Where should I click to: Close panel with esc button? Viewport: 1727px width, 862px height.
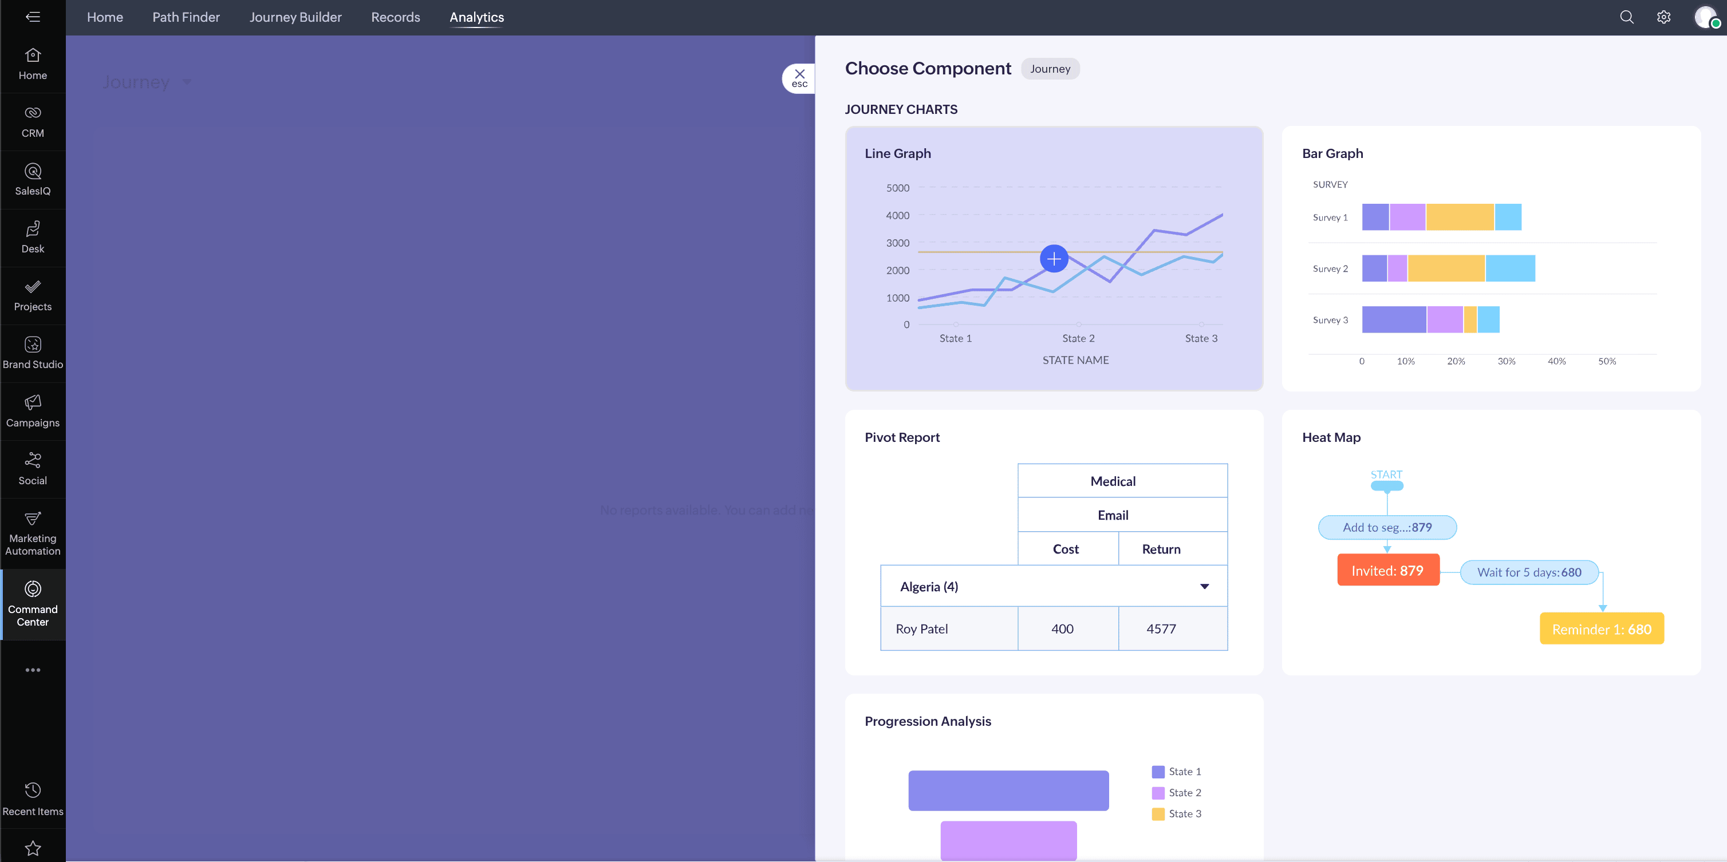click(799, 78)
